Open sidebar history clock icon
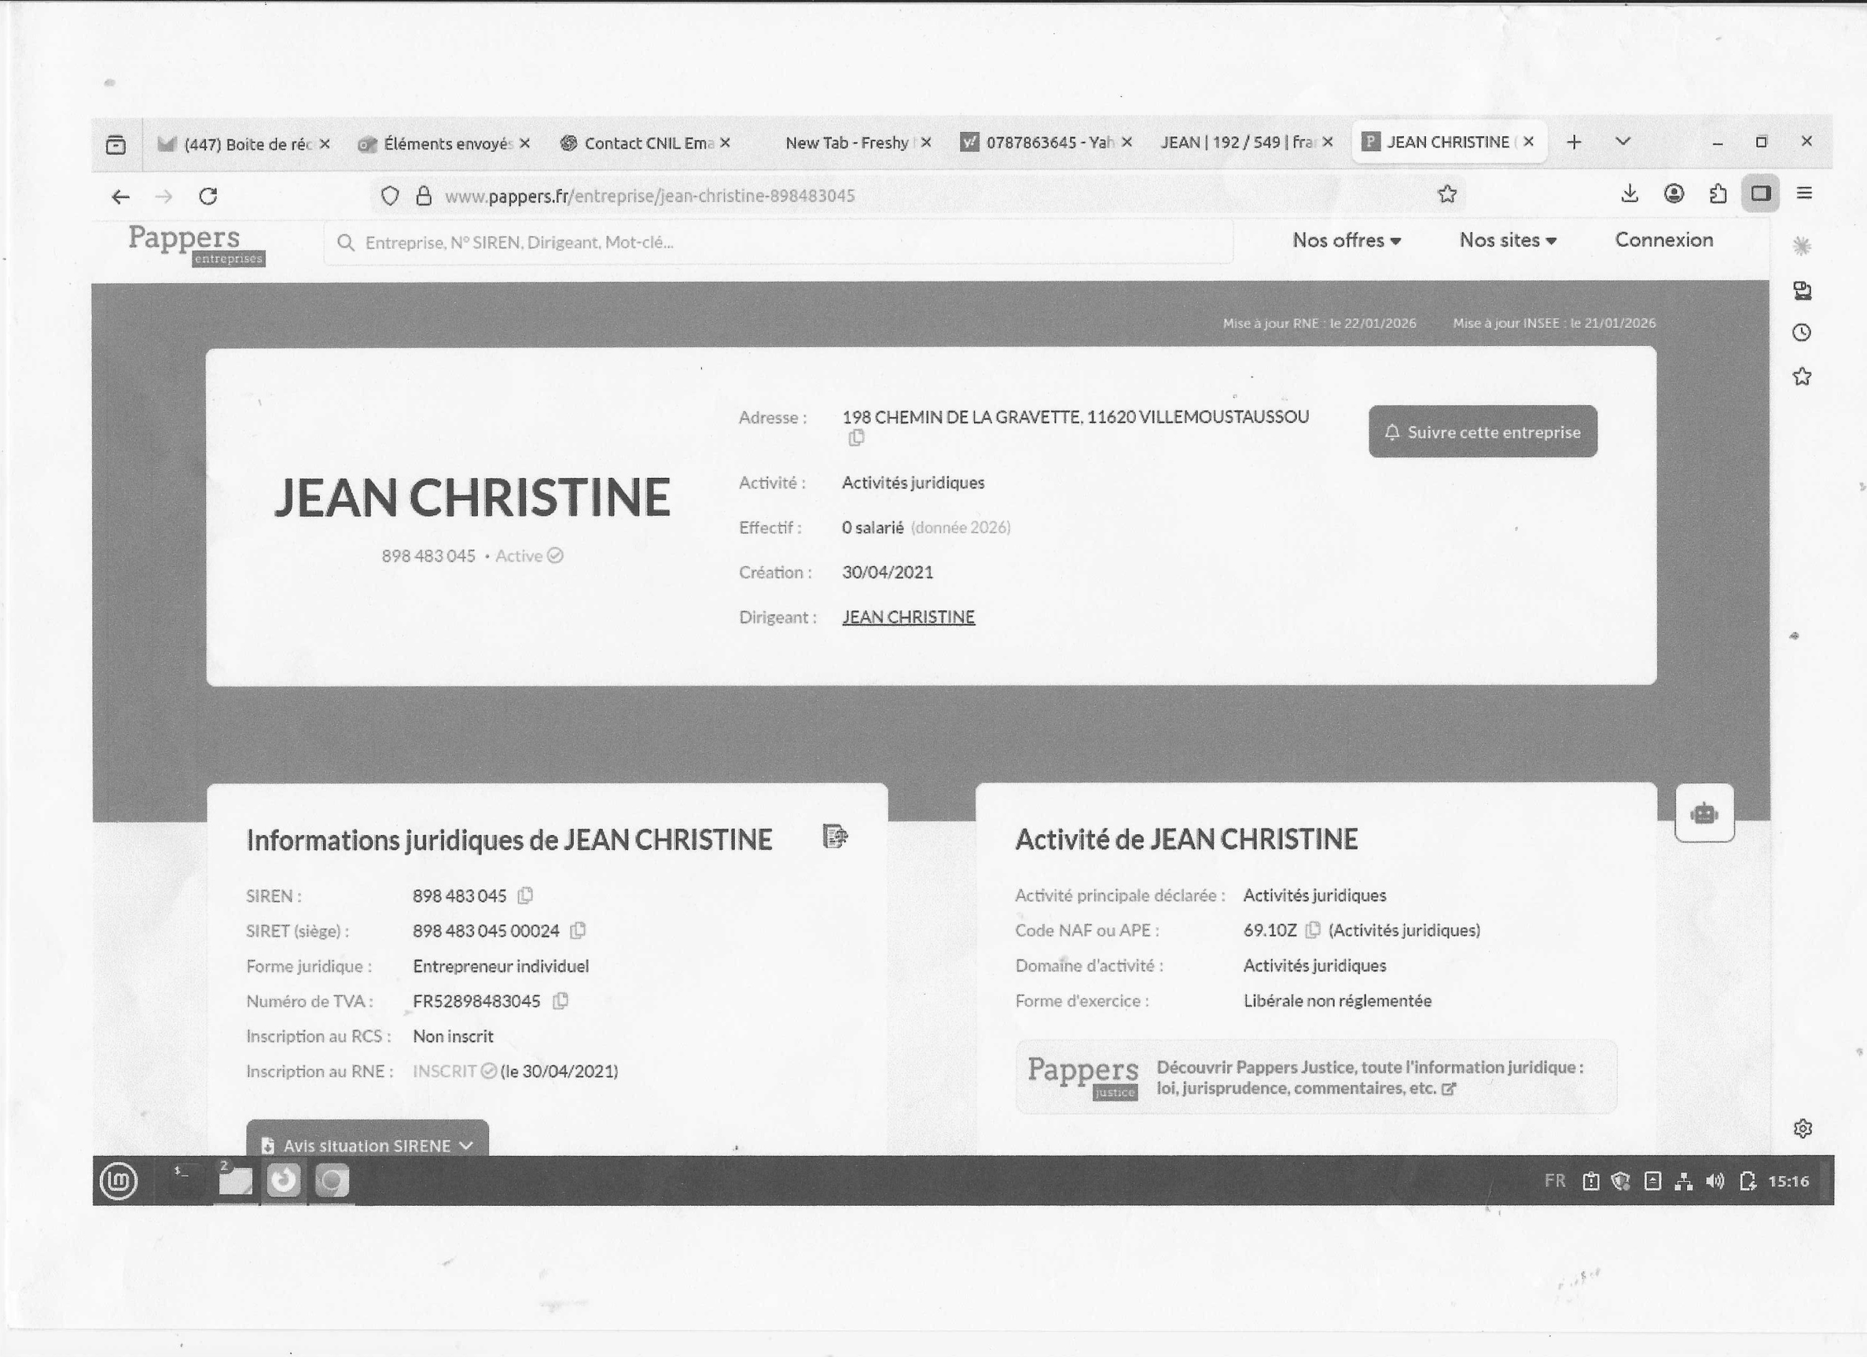Viewport: 1867px width, 1357px height. click(1802, 332)
